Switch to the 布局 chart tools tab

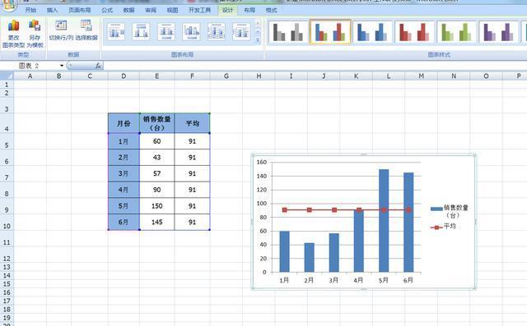(250, 10)
